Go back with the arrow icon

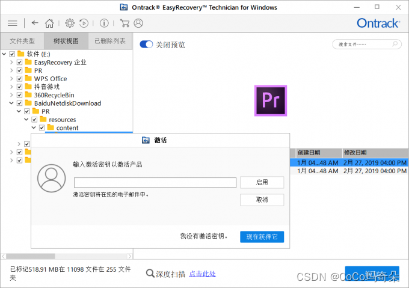coord(35,23)
